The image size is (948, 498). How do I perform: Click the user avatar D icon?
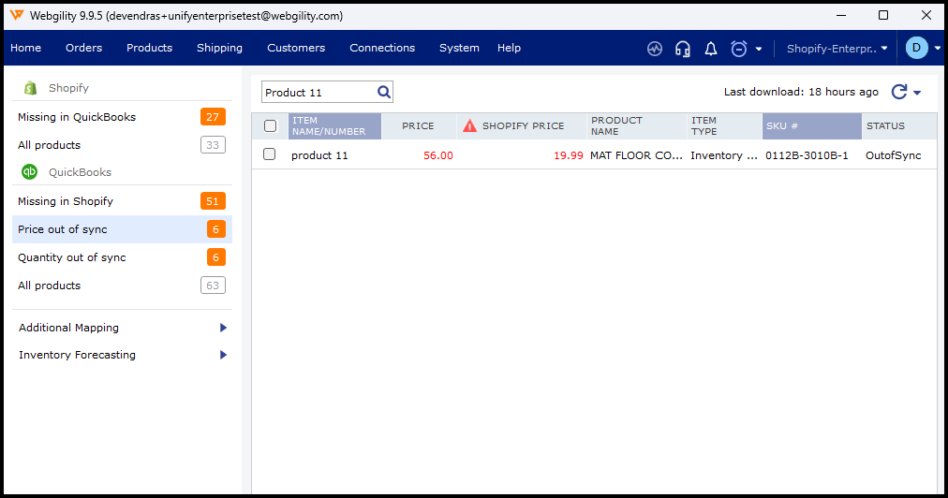coord(916,49)
